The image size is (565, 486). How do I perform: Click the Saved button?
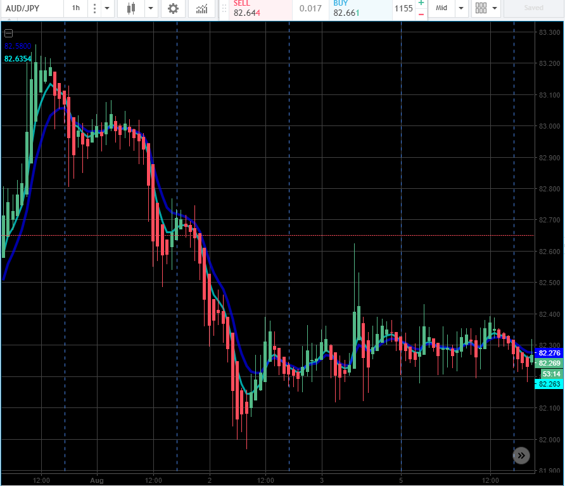pos(533,8)
